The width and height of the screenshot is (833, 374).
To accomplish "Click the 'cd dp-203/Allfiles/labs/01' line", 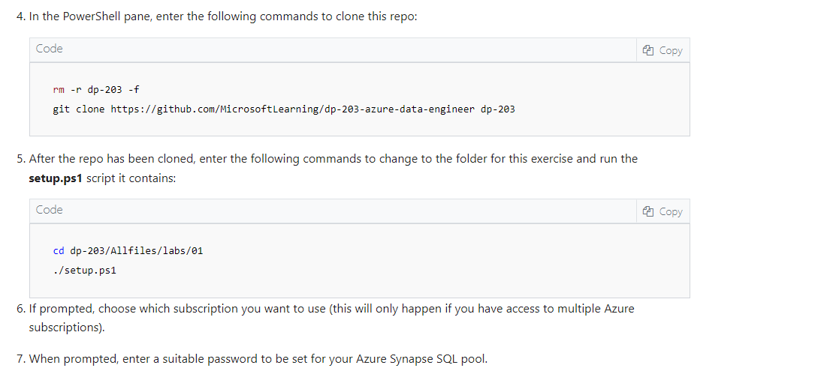I will (128, 250).
